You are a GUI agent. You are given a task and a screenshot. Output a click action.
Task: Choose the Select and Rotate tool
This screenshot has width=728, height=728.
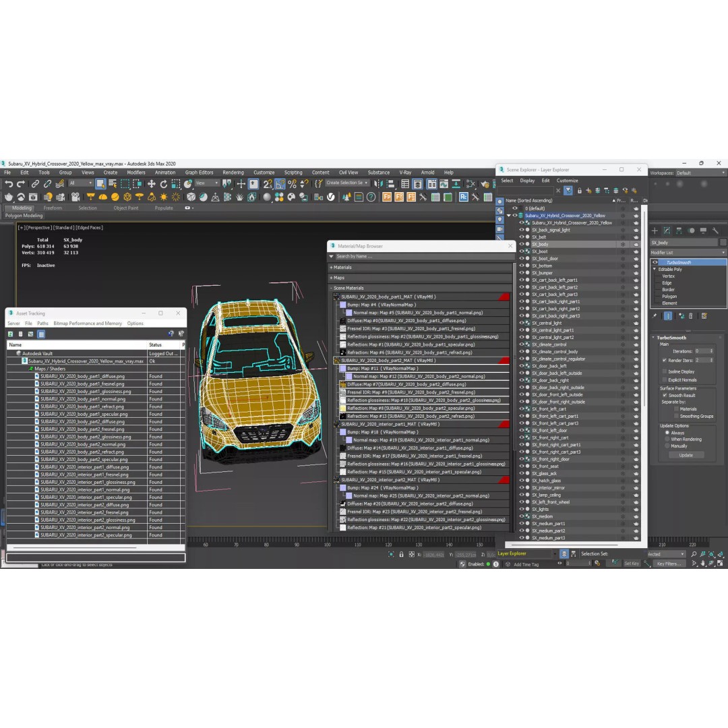(x=163, y=184)
